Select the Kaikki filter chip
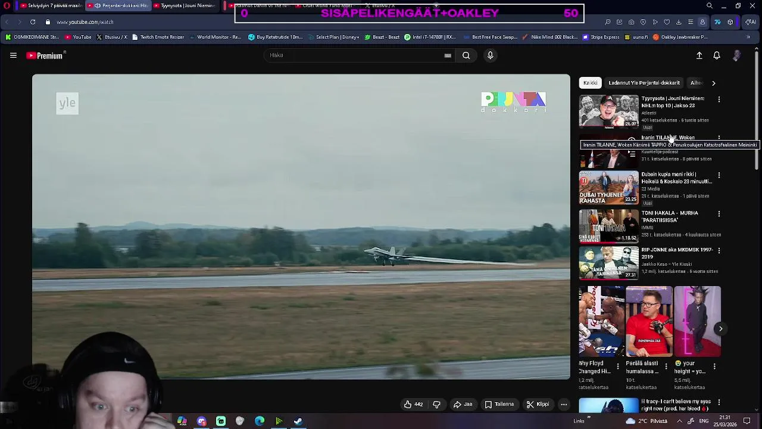 590,83
